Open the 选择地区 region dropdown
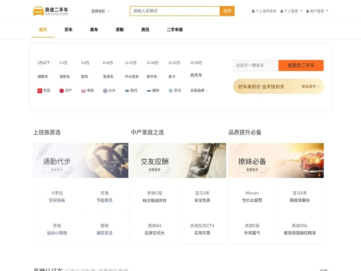 (100, 11)
